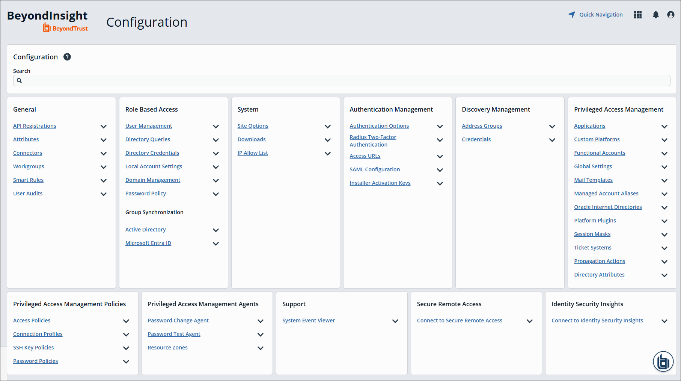Screen dimensions: 681x381
Task: Expand the Ticket Systems chevron
Action: point(664,248)
